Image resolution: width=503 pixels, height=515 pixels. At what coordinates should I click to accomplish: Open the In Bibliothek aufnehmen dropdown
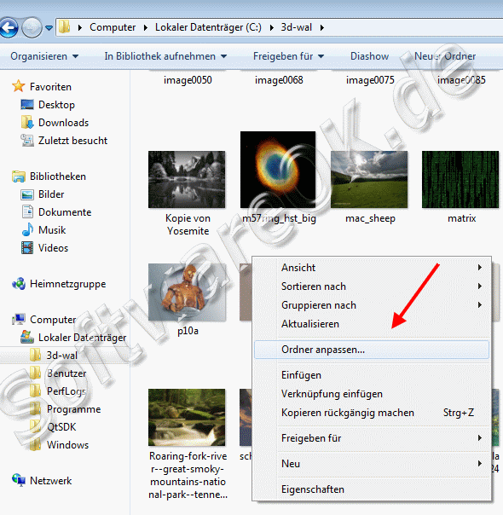165,56
